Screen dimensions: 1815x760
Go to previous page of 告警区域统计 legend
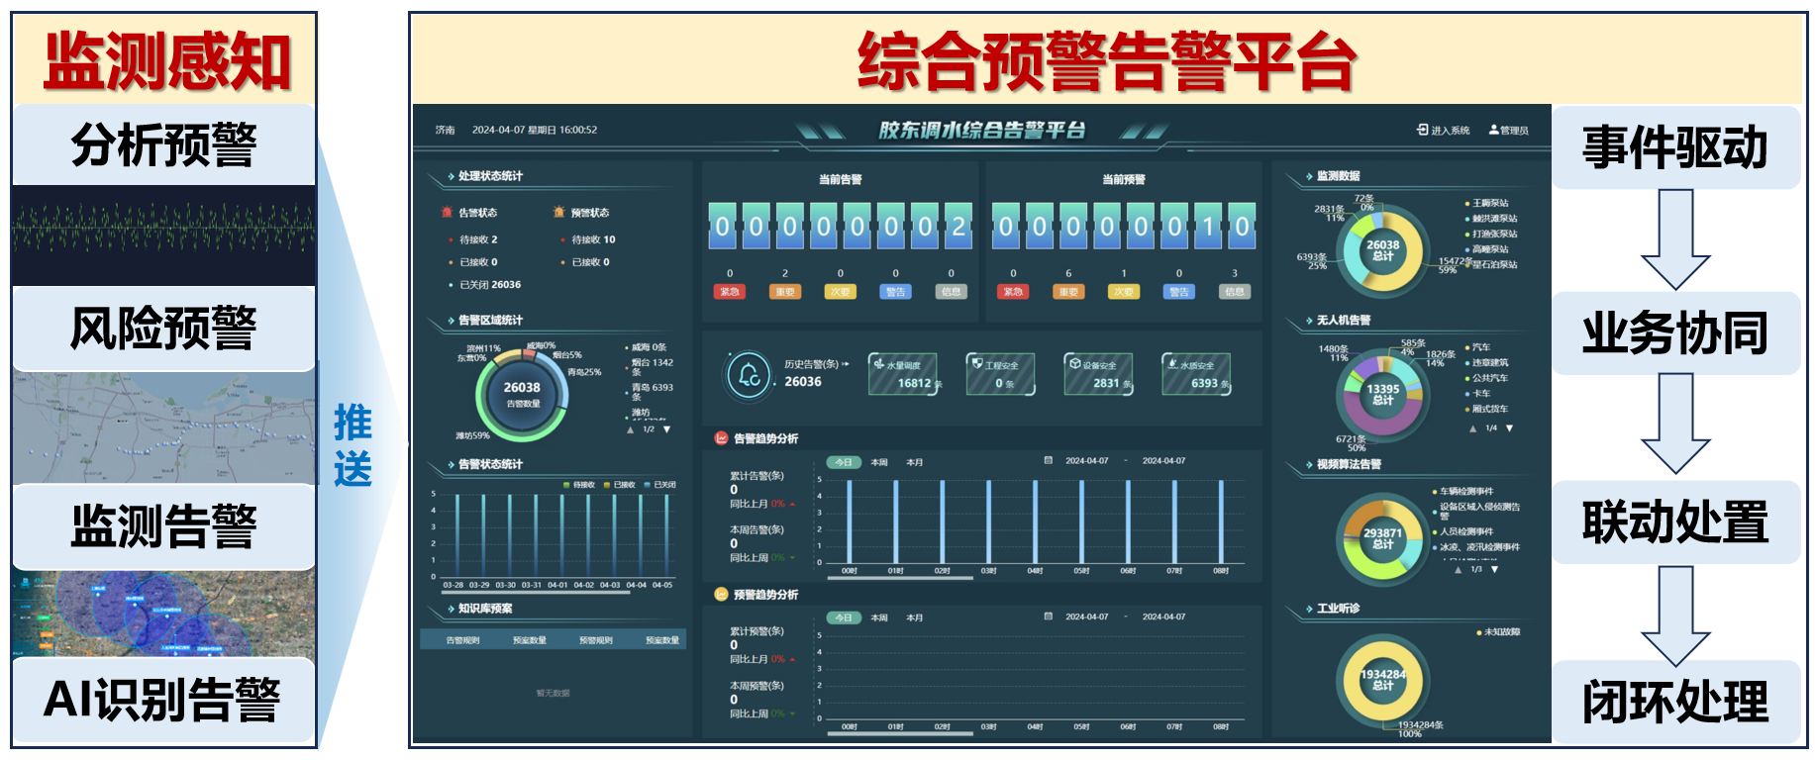click(631, 429)
